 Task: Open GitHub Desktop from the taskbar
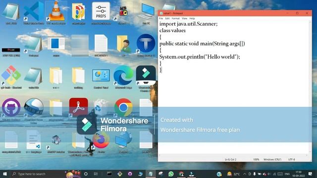(130, 174)
